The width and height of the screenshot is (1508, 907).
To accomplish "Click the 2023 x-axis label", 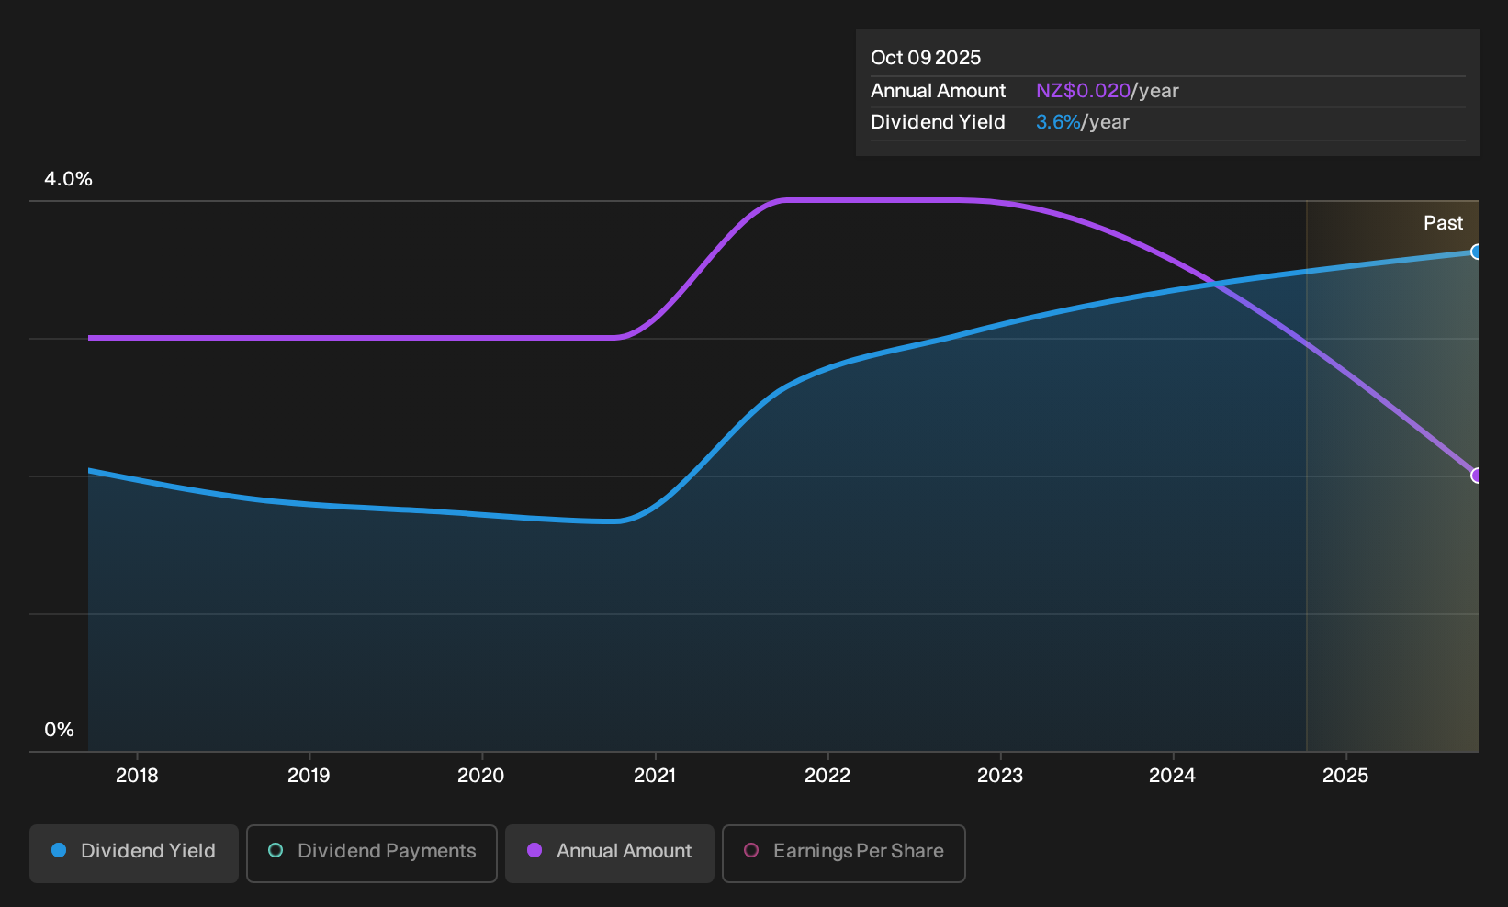I will [1000, 776].
